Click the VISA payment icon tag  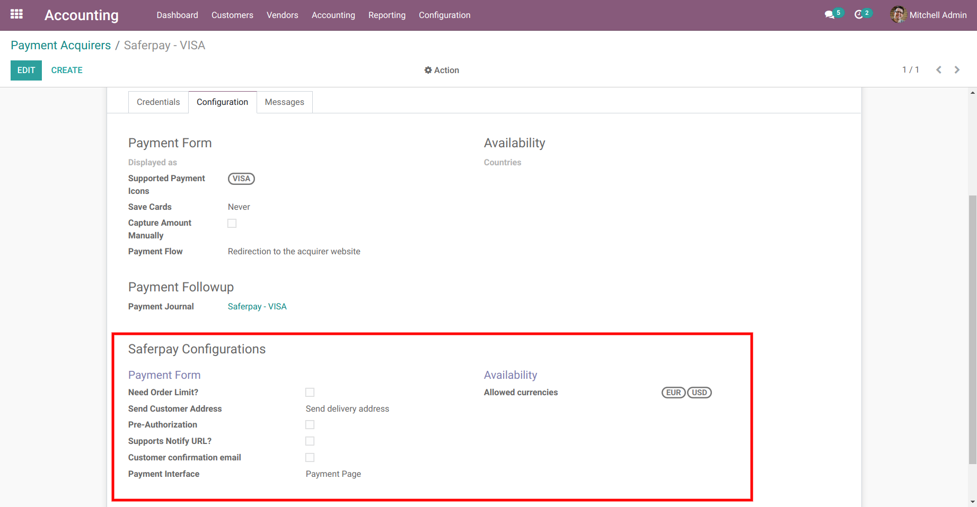241,179
